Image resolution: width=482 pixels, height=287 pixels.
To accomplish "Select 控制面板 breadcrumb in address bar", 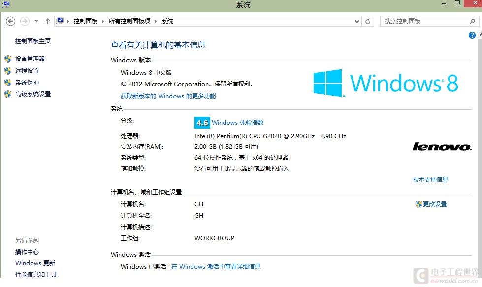I will [x=86, y=21].
